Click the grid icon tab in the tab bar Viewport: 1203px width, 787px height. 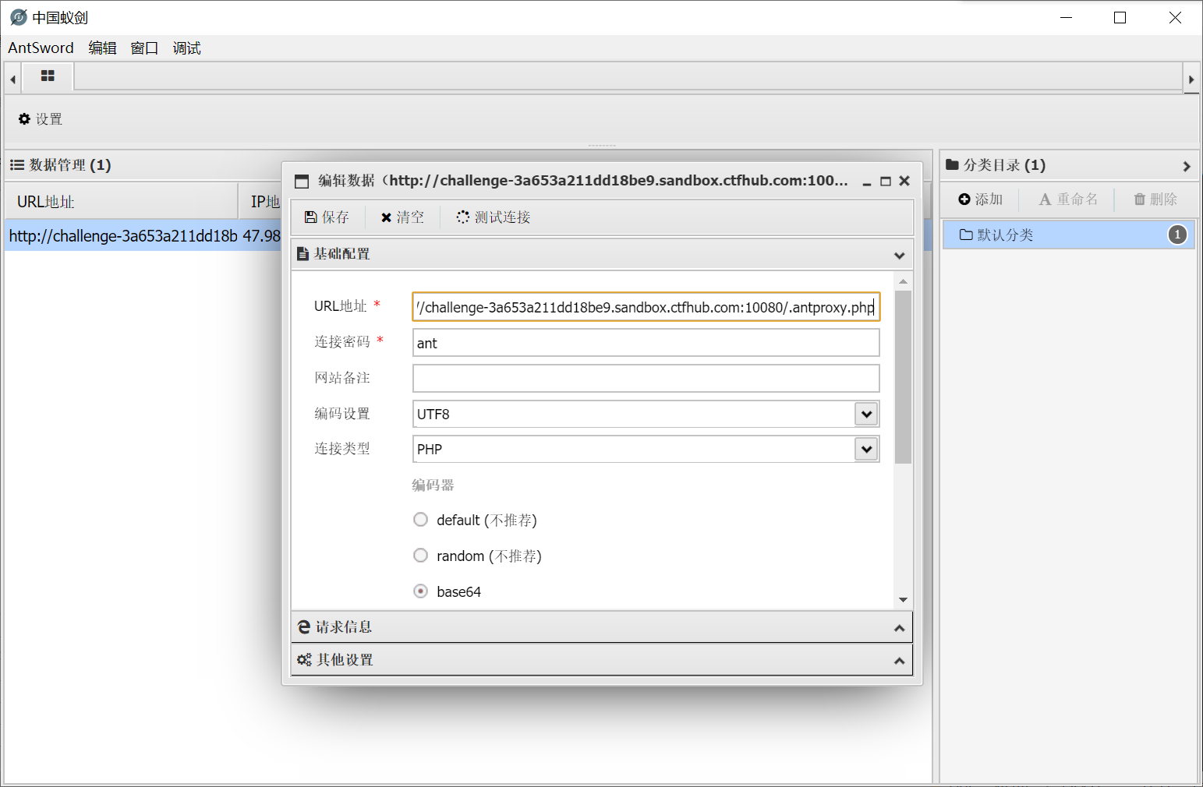48,76
